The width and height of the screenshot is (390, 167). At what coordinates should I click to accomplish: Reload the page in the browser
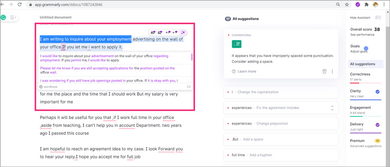(x=19, y=4)
